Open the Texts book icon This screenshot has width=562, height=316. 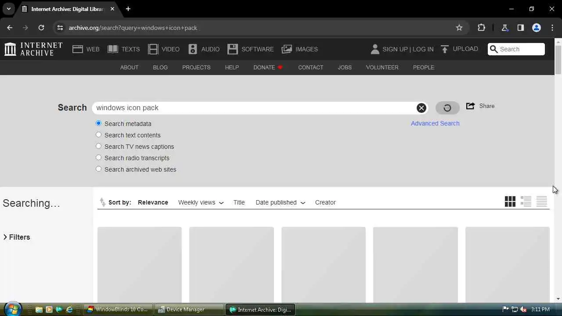pyautogui.click(x=113, y=49)
